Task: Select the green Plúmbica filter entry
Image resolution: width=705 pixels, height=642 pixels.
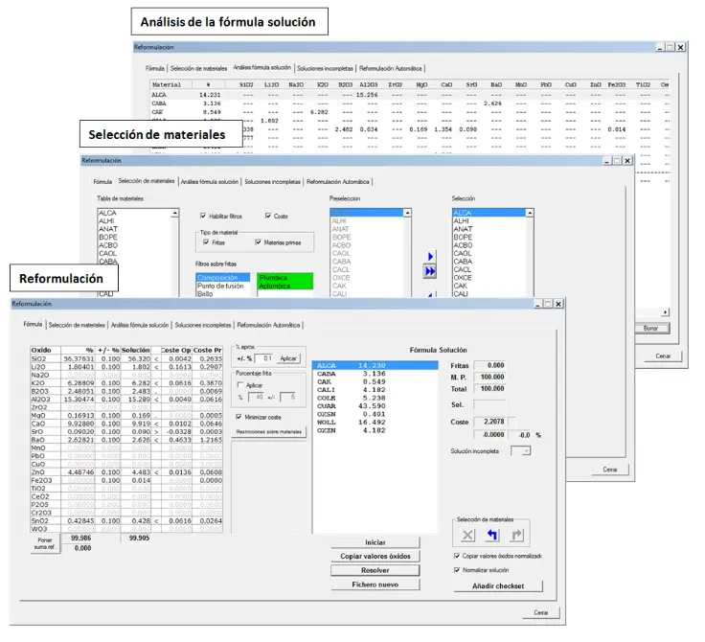Action: [x=285, y=277]
